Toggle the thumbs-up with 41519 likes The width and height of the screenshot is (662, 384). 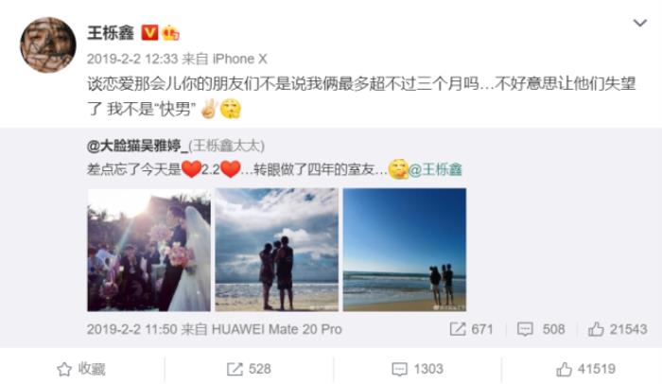pyautogui.click(x=585, y=369)
